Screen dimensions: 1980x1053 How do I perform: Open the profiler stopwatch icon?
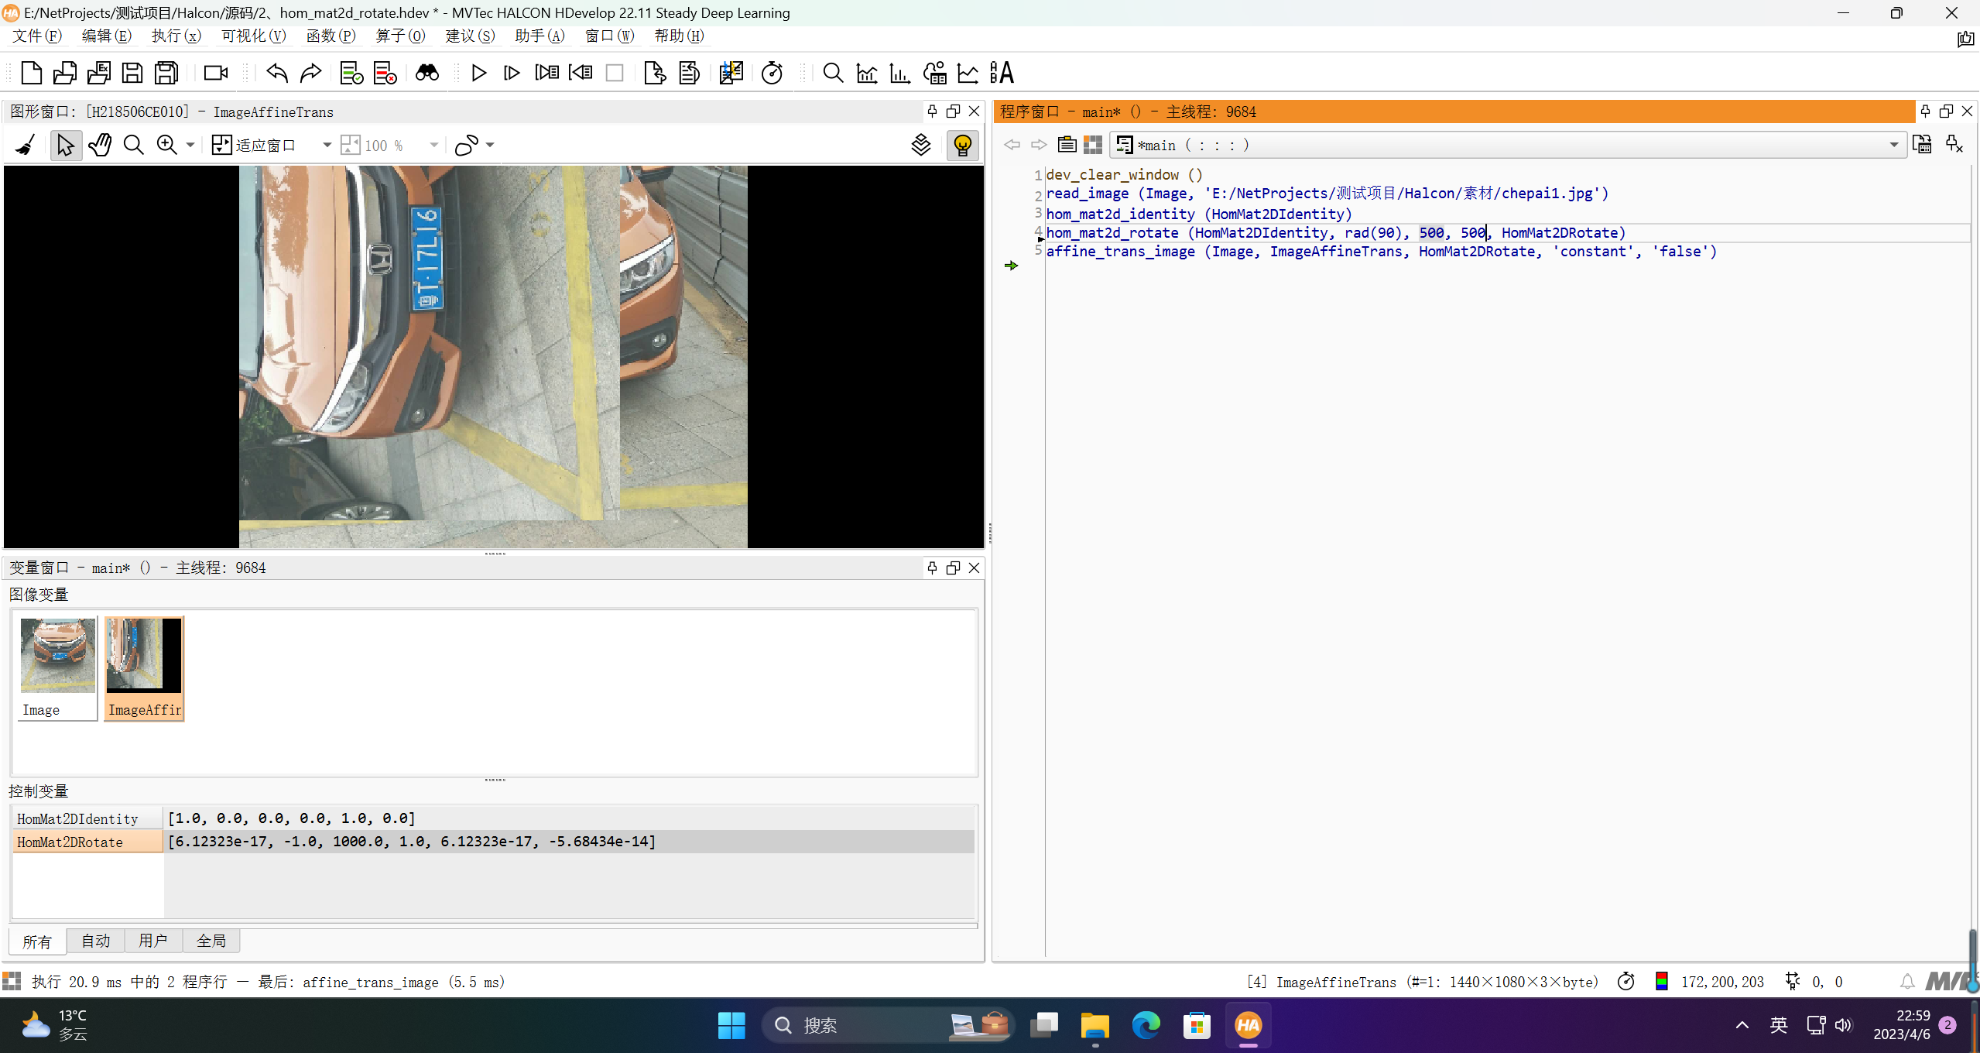(772, 73)
